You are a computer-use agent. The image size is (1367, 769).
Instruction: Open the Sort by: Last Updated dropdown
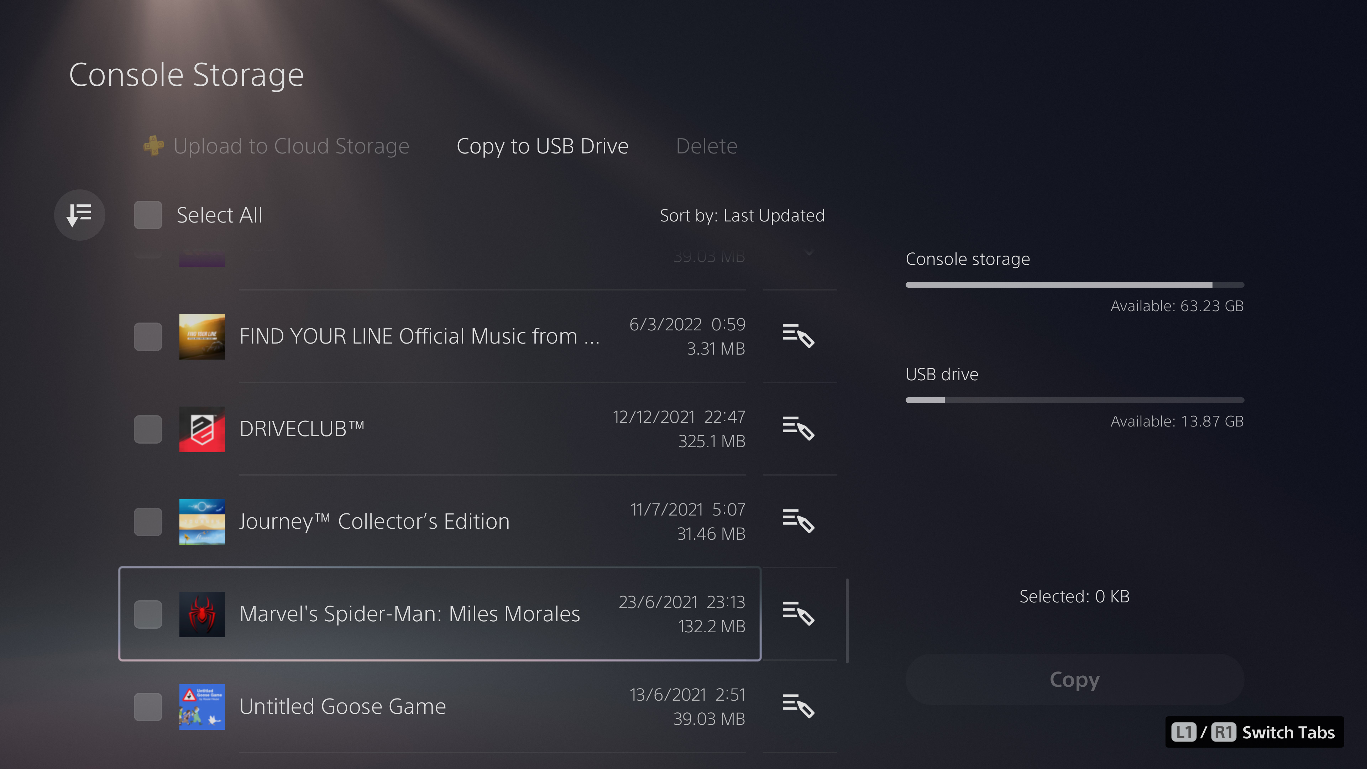click(x=742, y=215)
